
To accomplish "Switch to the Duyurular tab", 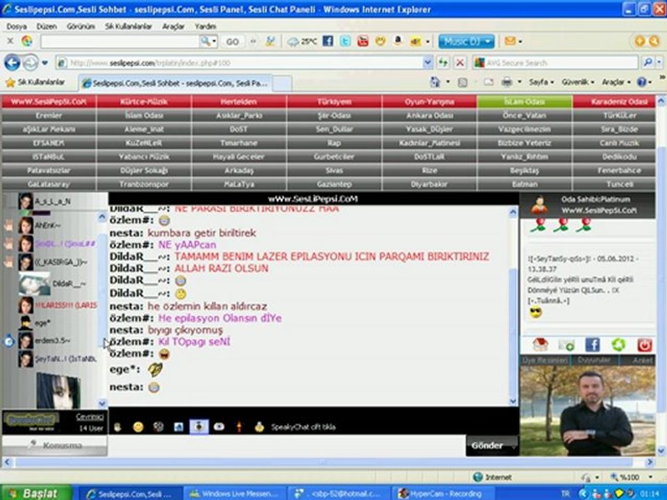I will tap(594, 360).
